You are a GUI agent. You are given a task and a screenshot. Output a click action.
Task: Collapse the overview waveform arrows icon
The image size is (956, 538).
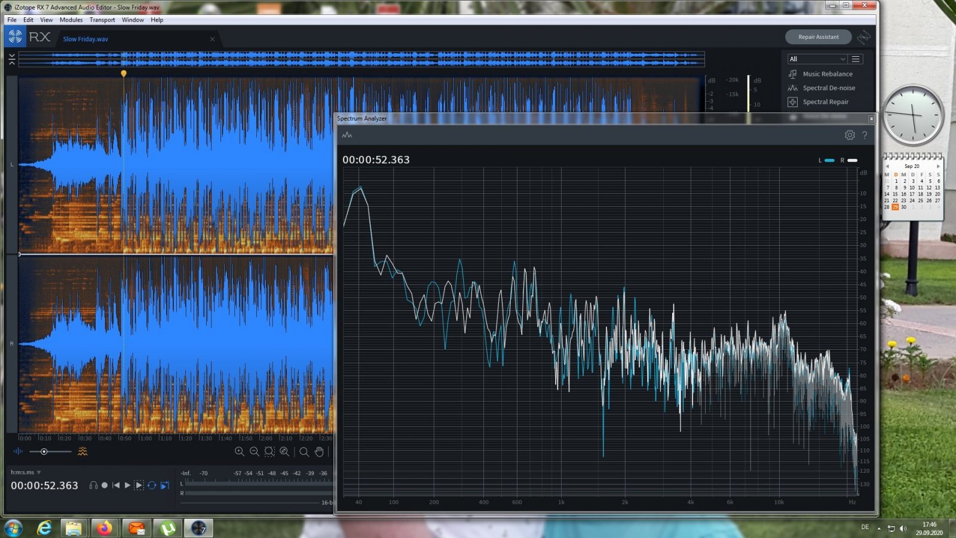coord(11,59)
